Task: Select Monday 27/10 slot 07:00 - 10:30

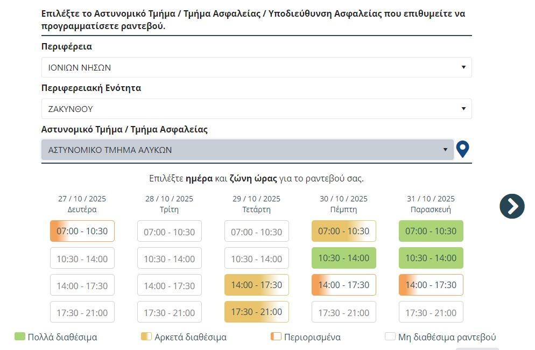Action: (82, 231)
